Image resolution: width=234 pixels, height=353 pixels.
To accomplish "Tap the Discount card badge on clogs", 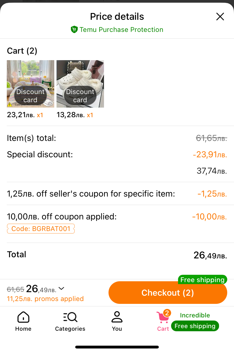I will tap(80, 96).
